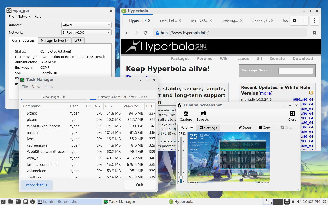Image resolution: width=328 pixels, height=205 pixels.
Task: Click the Wiki link in site navigation
Action: [x=224, y=59]
